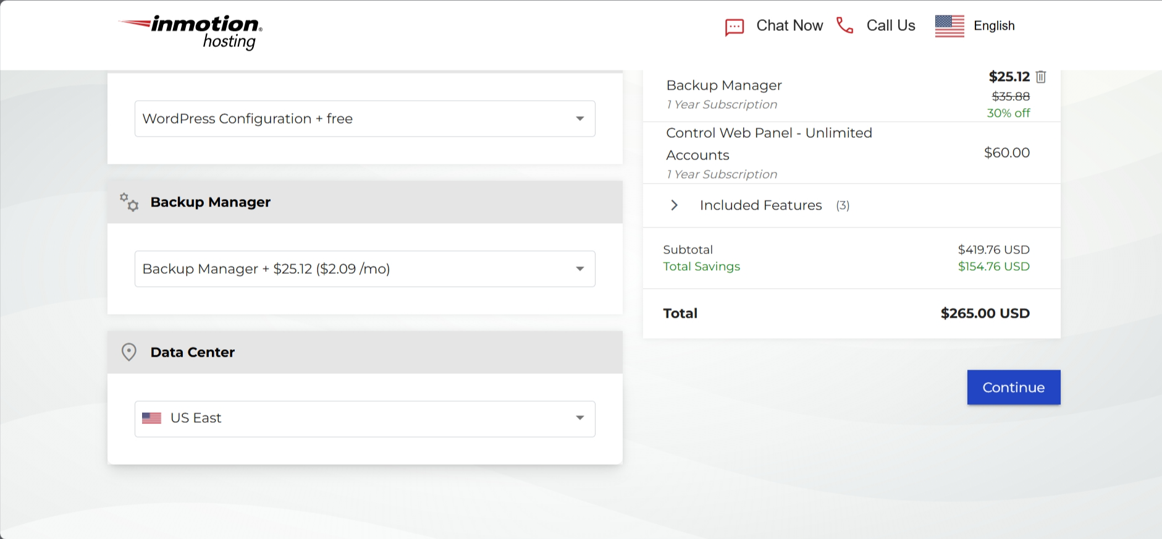The width and height of the screenshot is (1162, 539).
Task: Click the struck-through $35.88 price
Action: tap(1011, 96)
